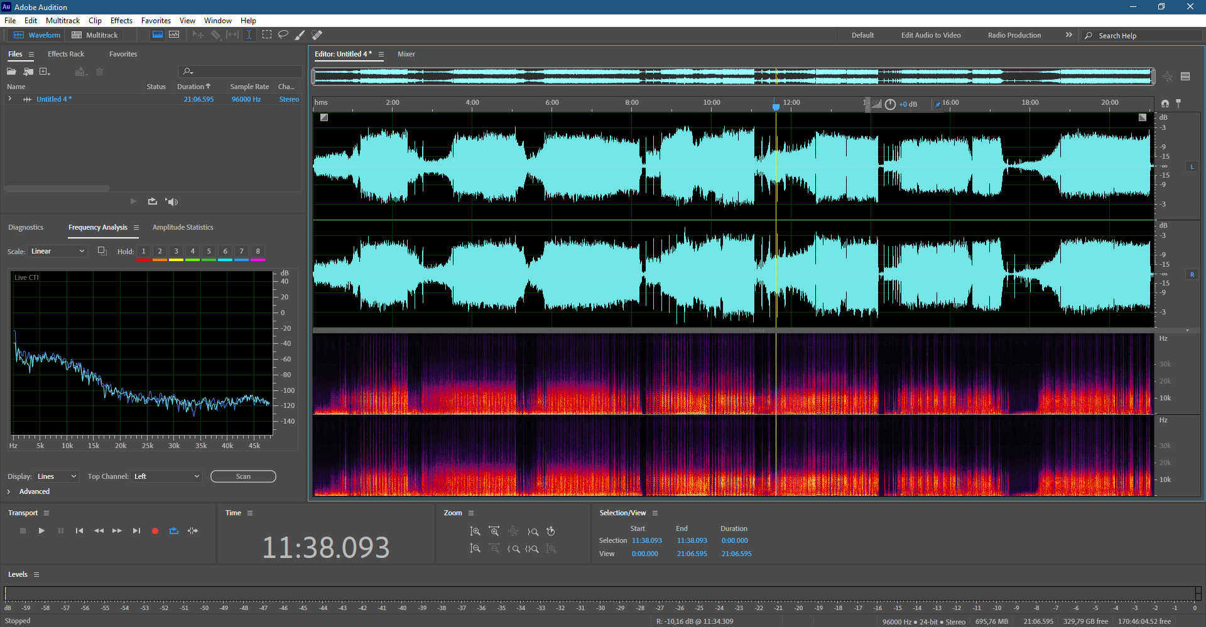Click the Scan button
The height and width of the screenshot is (627, 1206).
point(243,476)
